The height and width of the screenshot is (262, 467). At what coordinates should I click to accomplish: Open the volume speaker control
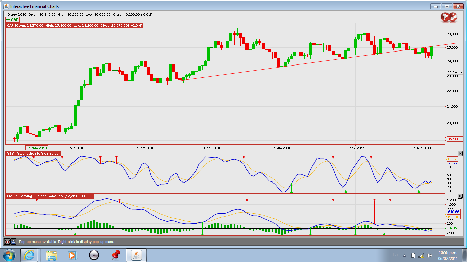pyautogui.click(x=430, y=256)
